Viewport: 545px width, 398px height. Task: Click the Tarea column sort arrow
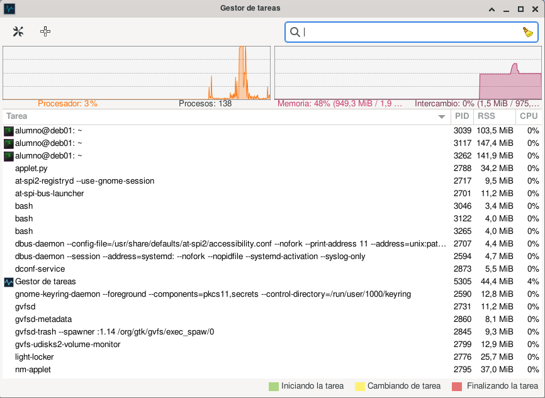click(x=442, y=117)
